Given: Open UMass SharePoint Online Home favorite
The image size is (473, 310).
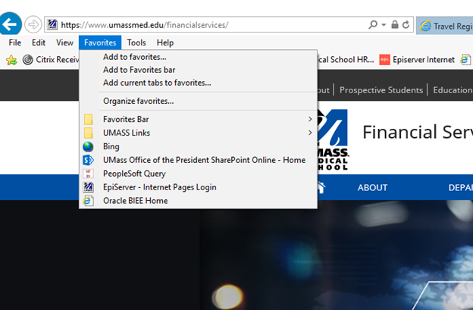Looking at the screenshot, I should 204,160.
